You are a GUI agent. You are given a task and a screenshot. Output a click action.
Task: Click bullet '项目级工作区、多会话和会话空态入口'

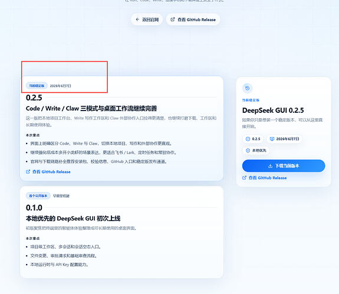(x=65, y=247)
